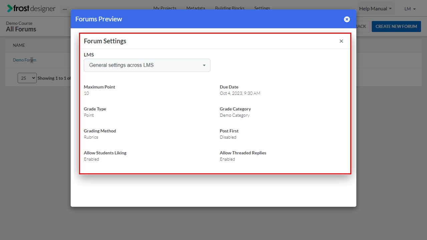This screenshot has width=427, height=240.
Task: Open the Demo Forum link
Action: [24, 60]
